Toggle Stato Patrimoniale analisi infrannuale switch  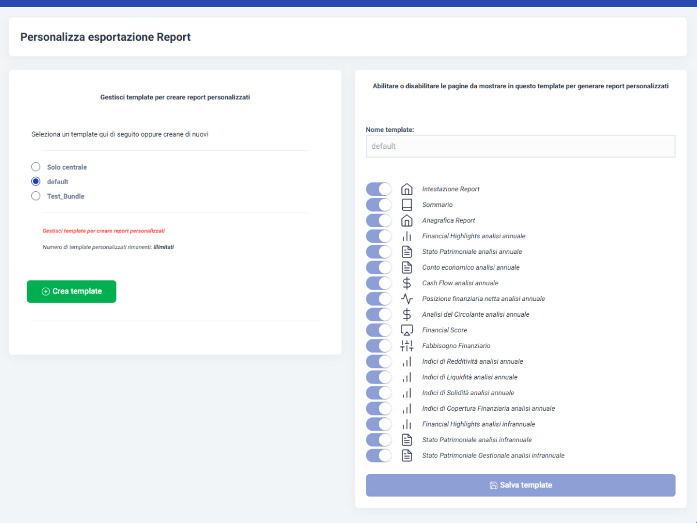coord(379,440)
